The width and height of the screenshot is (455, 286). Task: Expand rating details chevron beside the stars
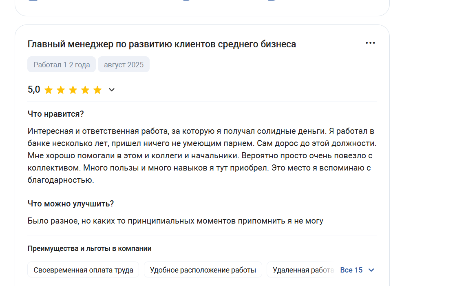coord(112,90)
